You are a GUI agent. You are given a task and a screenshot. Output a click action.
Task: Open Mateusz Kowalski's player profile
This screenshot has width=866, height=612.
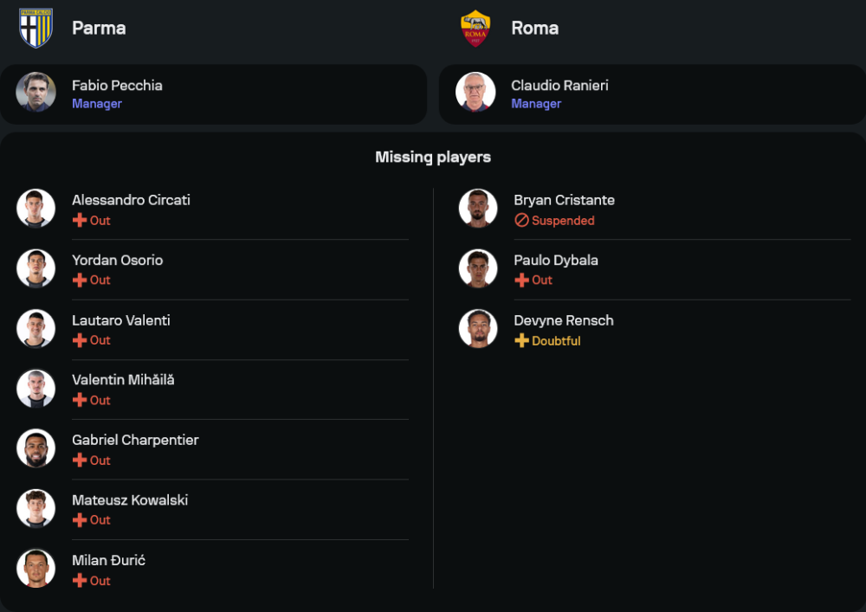tap(130, 500)
